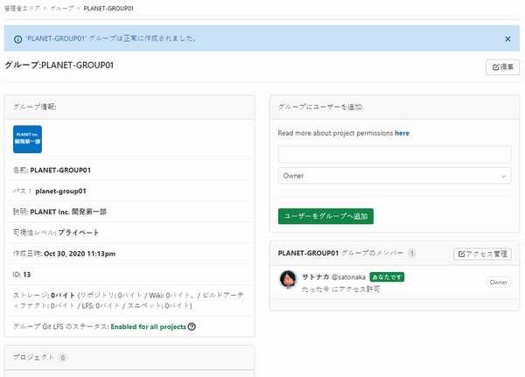Screen dimensions: 525x377
Task: Click the visibility level value プライベート
Action: [79, 233]
